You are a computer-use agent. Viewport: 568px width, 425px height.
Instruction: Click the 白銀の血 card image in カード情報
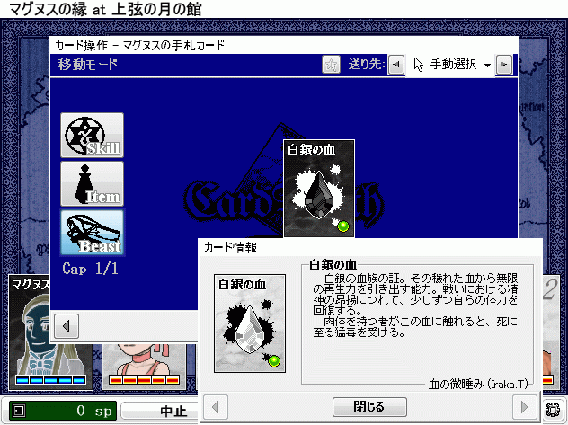point(250,323)
